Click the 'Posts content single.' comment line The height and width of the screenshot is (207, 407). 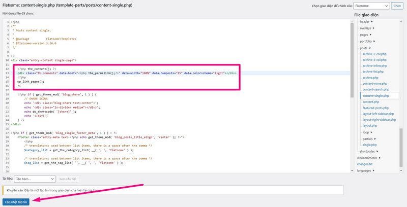32,30
